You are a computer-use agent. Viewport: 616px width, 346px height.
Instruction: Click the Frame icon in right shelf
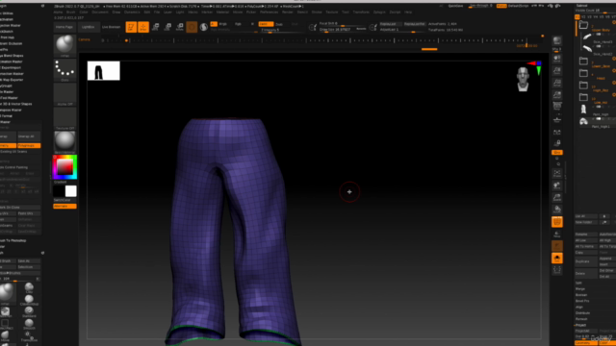point(557,173)
